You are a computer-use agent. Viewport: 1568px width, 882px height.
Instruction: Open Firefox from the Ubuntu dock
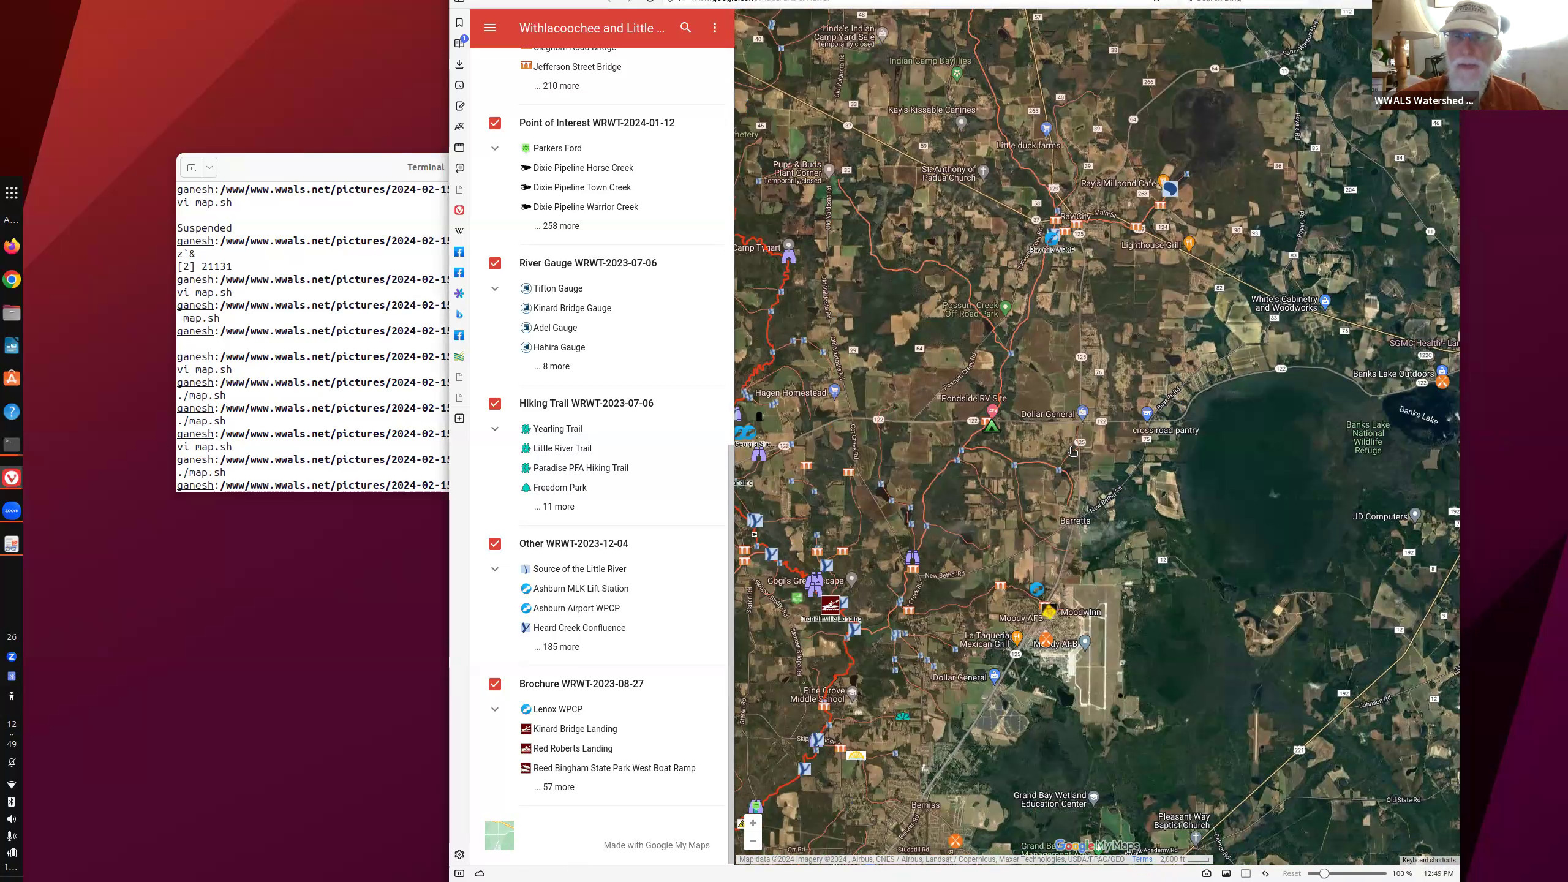pyautogui.click(x=12, y=246)
